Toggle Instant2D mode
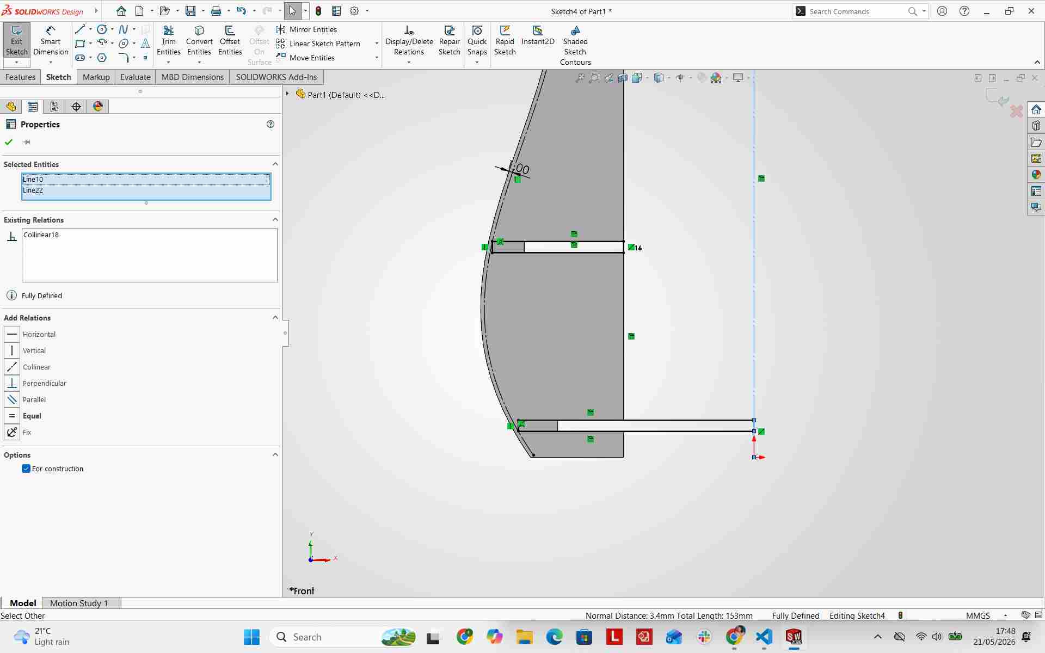The image size is (1045, 653). tap(538, 36)
